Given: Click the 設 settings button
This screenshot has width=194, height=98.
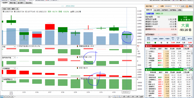Looking at the screenshot, I should point(17,9).
